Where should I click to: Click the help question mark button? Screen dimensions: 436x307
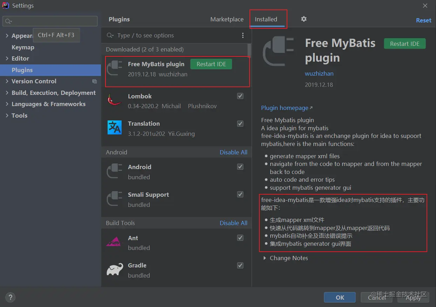tap(10, 298)
